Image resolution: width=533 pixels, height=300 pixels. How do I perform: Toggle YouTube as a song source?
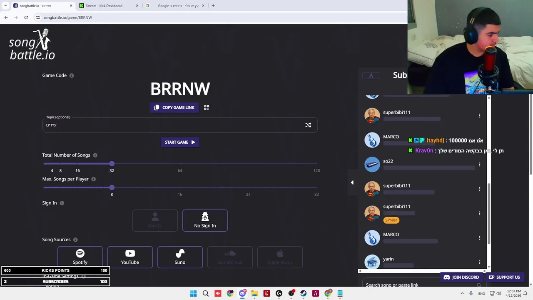click(x=130, y=257)
